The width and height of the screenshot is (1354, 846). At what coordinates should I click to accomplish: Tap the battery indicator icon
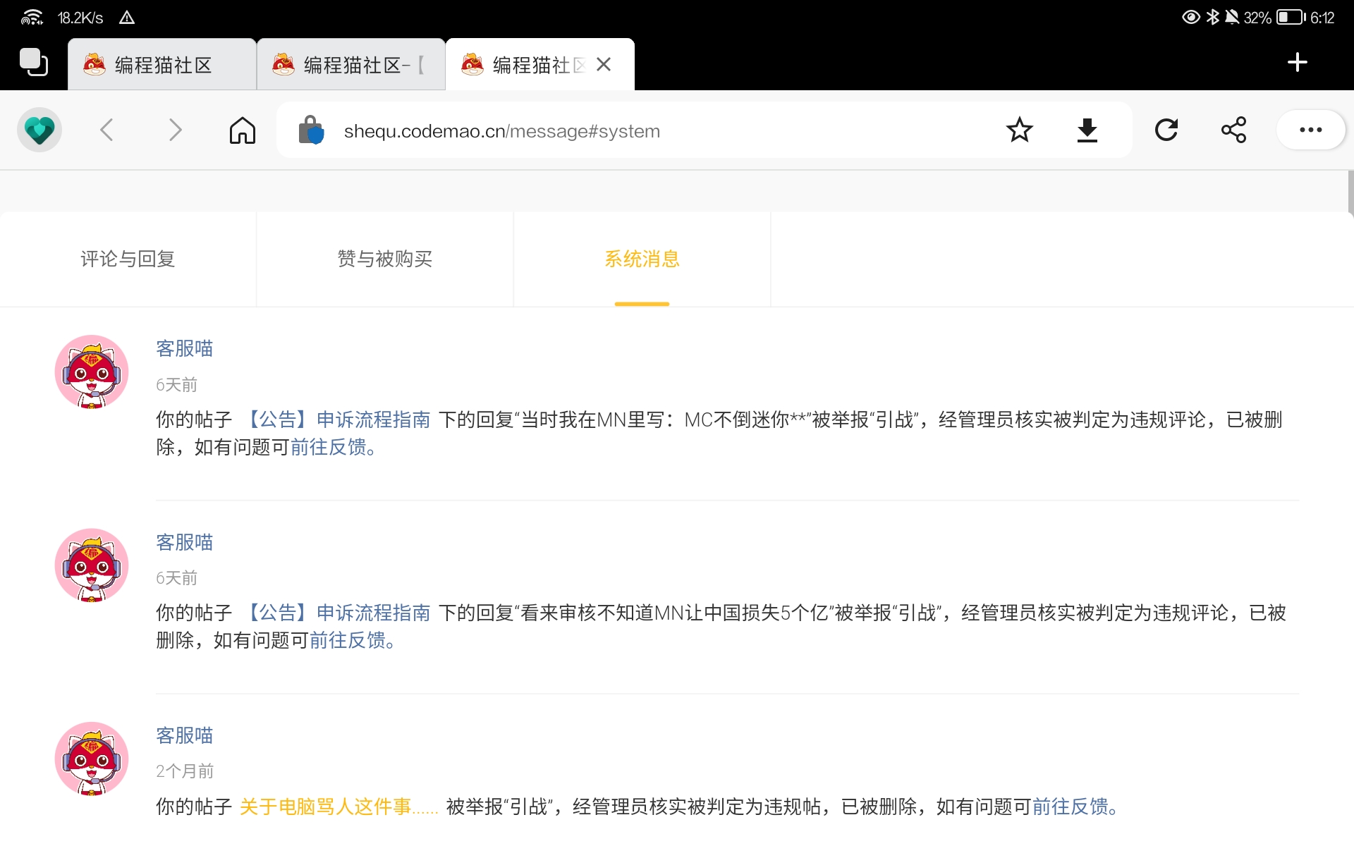(1291, 18)
